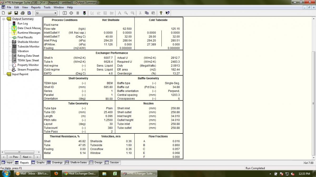
Task: Save the case with the floppy disk icon
Action: tap(16, 13)
